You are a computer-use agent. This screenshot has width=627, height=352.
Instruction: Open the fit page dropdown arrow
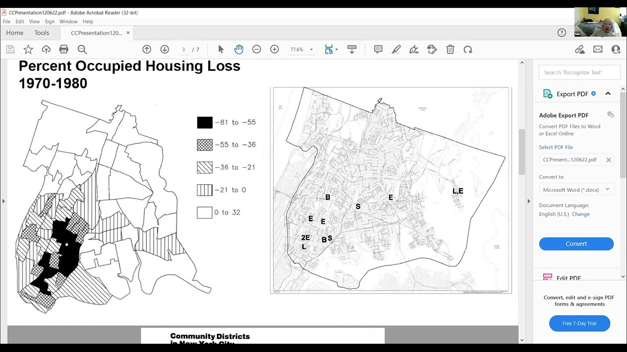click(337, 49)
